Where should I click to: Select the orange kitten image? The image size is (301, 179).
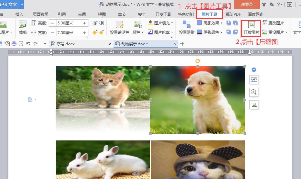[x=103, y=99]
